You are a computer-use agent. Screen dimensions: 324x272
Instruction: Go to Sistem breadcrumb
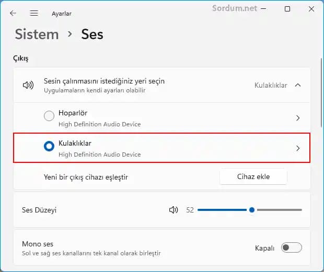click(37, 34)
